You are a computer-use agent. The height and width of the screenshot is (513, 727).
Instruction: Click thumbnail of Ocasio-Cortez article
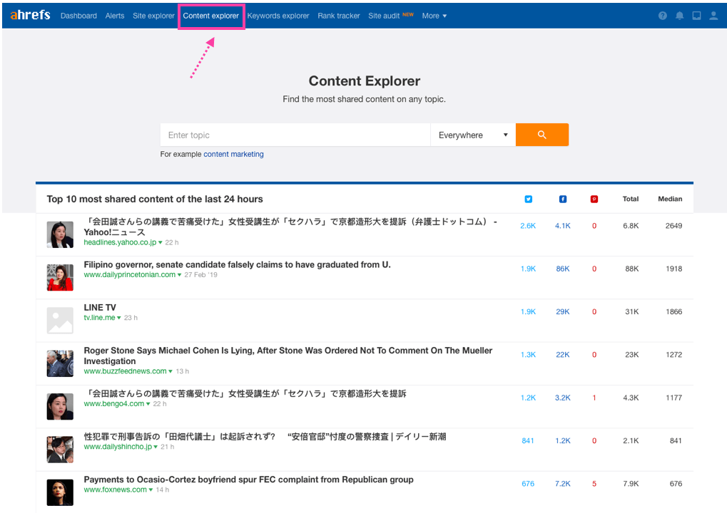point(60,492)
